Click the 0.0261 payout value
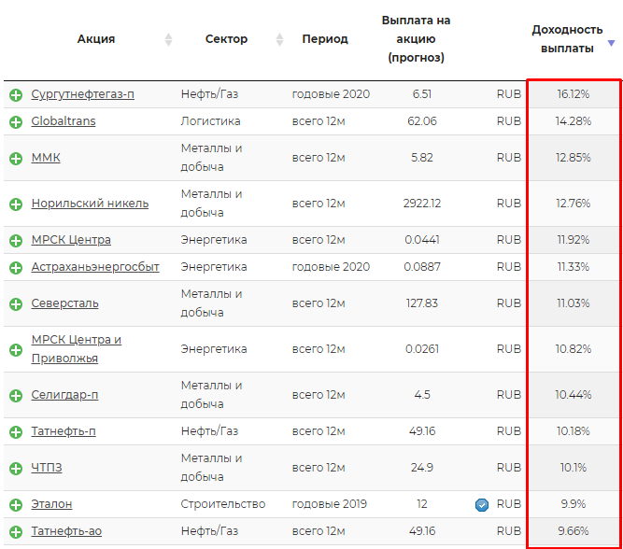This screenshot has width=623, height=549. [x=422, y=349]
